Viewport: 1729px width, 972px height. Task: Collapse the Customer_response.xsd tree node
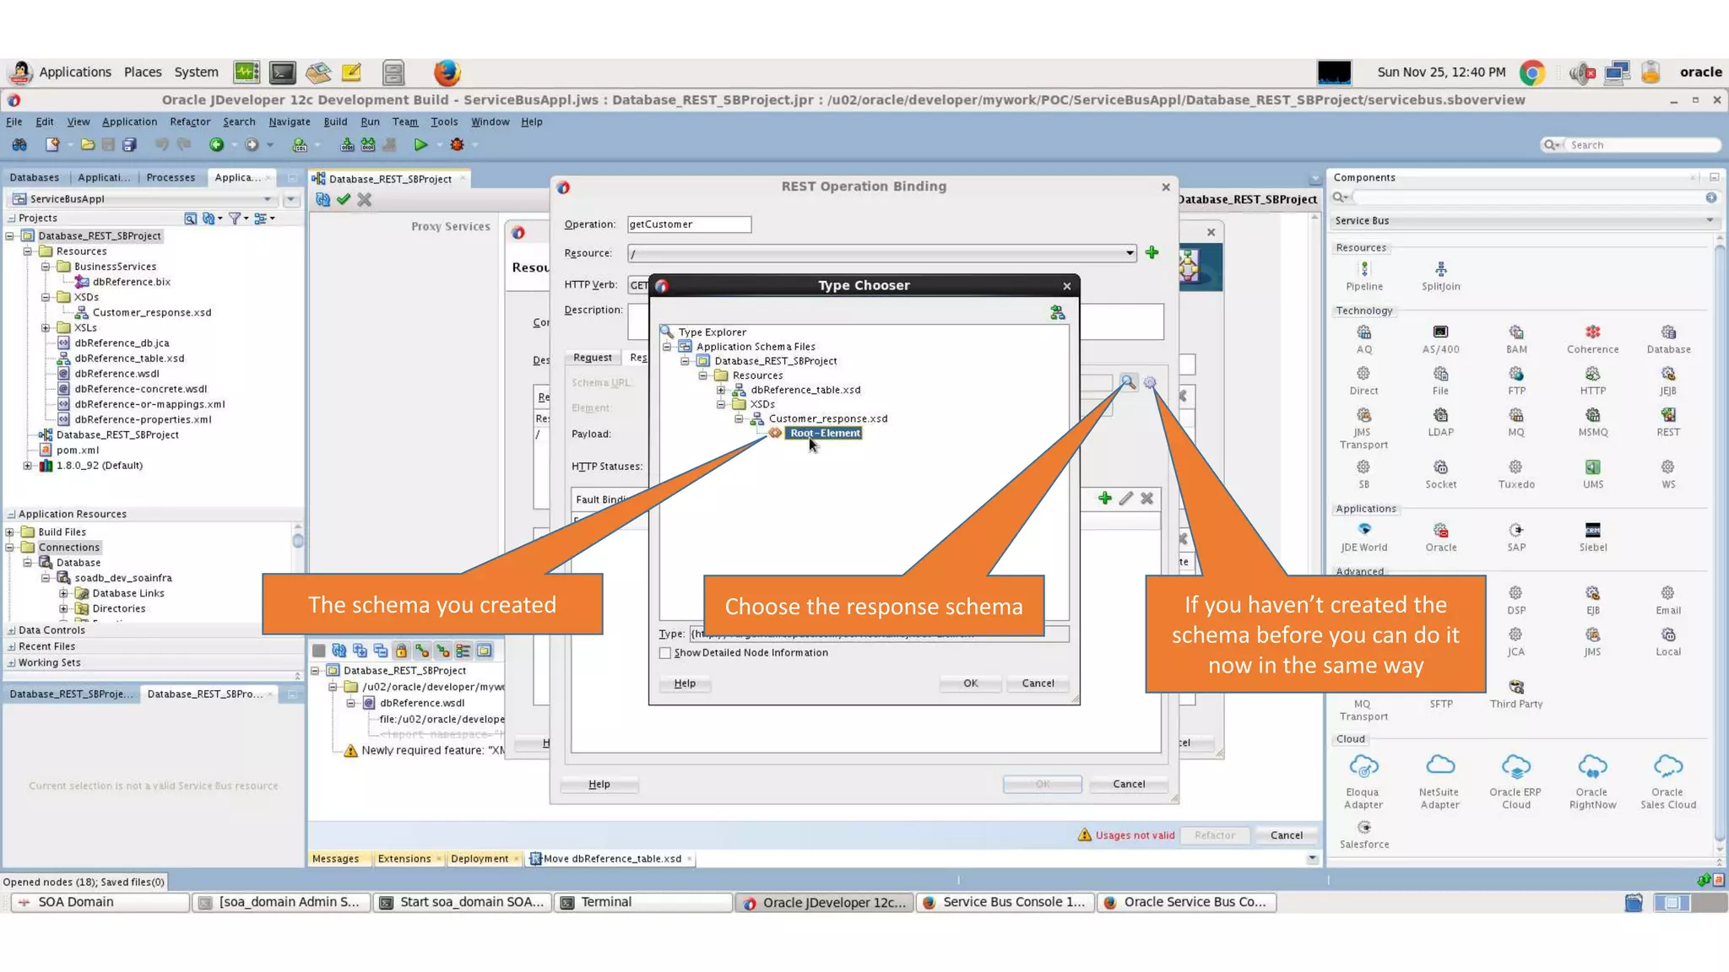(x=739, y=418)
